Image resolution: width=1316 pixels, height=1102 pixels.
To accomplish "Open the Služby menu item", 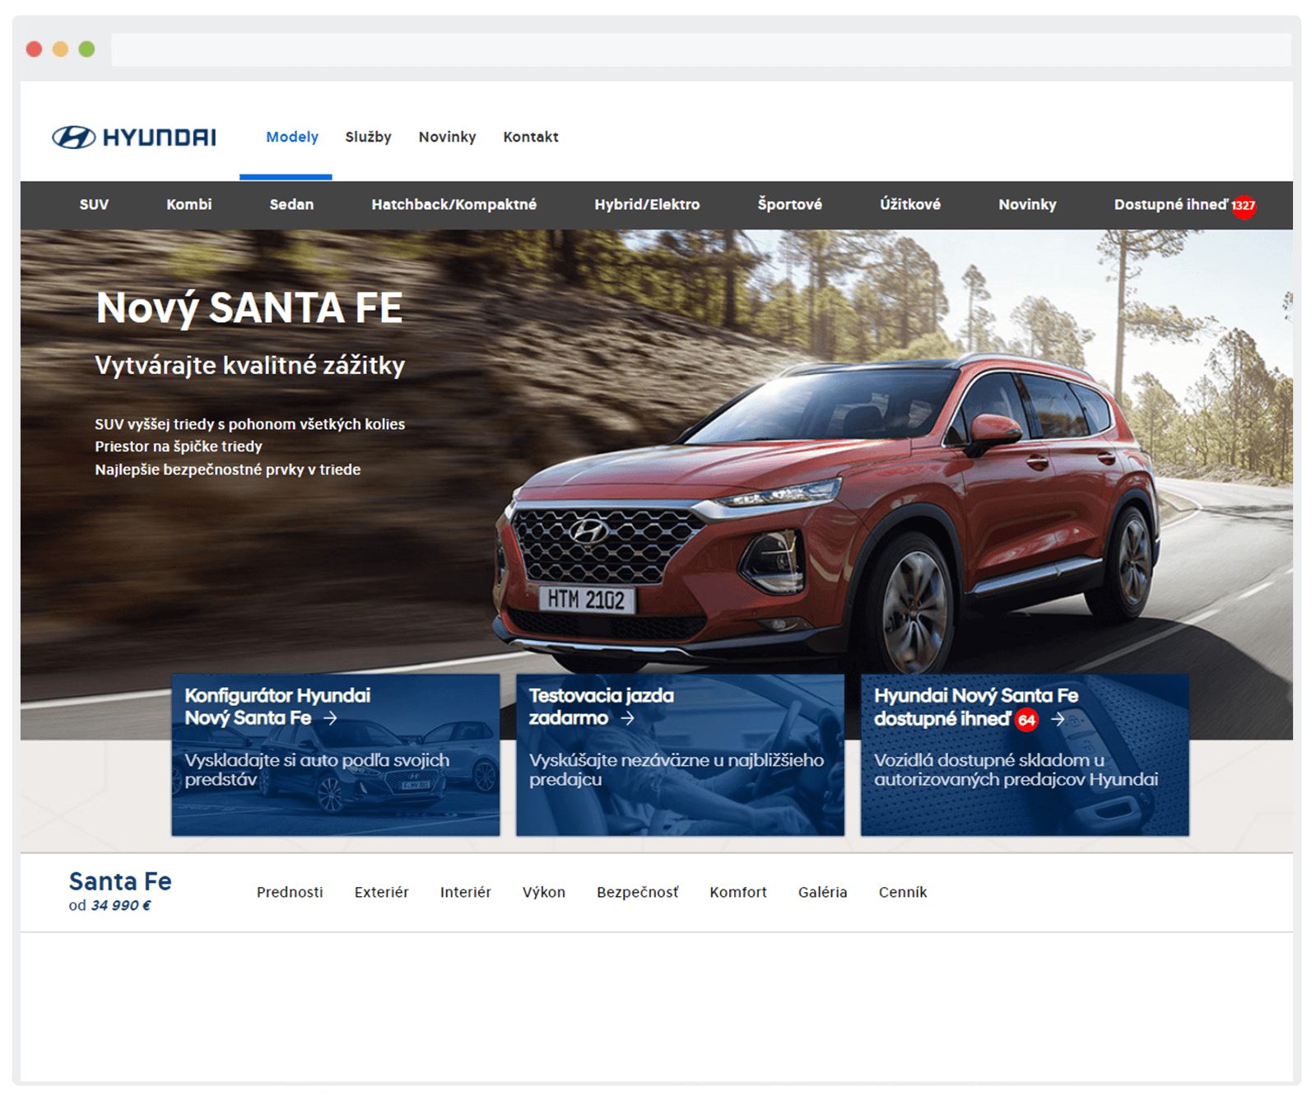I will [x=368, y=137].
